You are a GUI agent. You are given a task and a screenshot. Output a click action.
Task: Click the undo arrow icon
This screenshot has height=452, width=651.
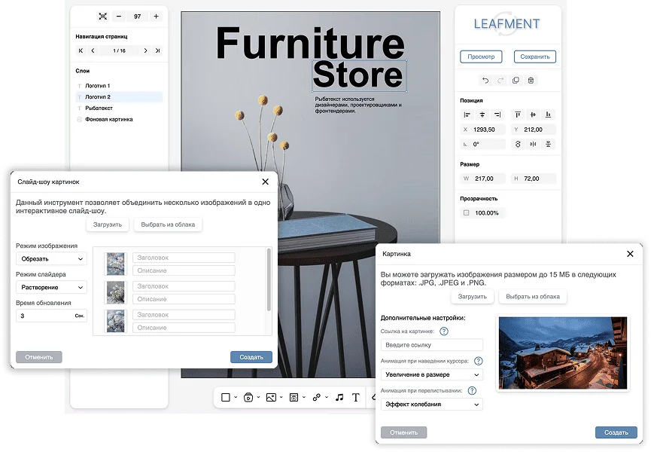pyautogui.click(x=485, y=81)
